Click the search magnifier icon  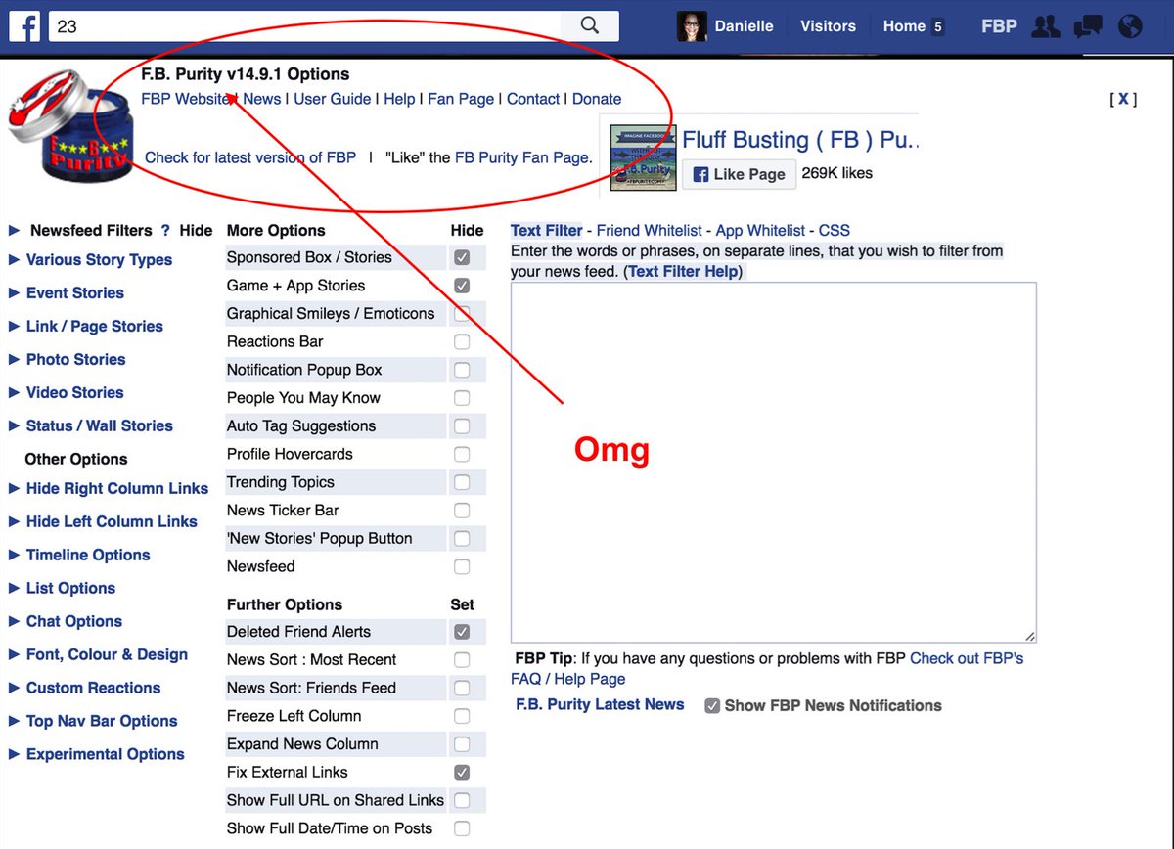(x=589, y=26)
